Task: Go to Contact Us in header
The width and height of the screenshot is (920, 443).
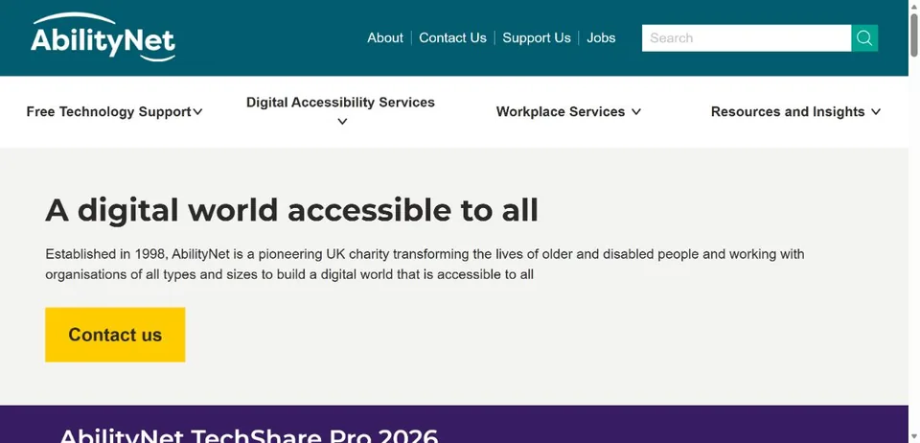Action: point(452,38)
